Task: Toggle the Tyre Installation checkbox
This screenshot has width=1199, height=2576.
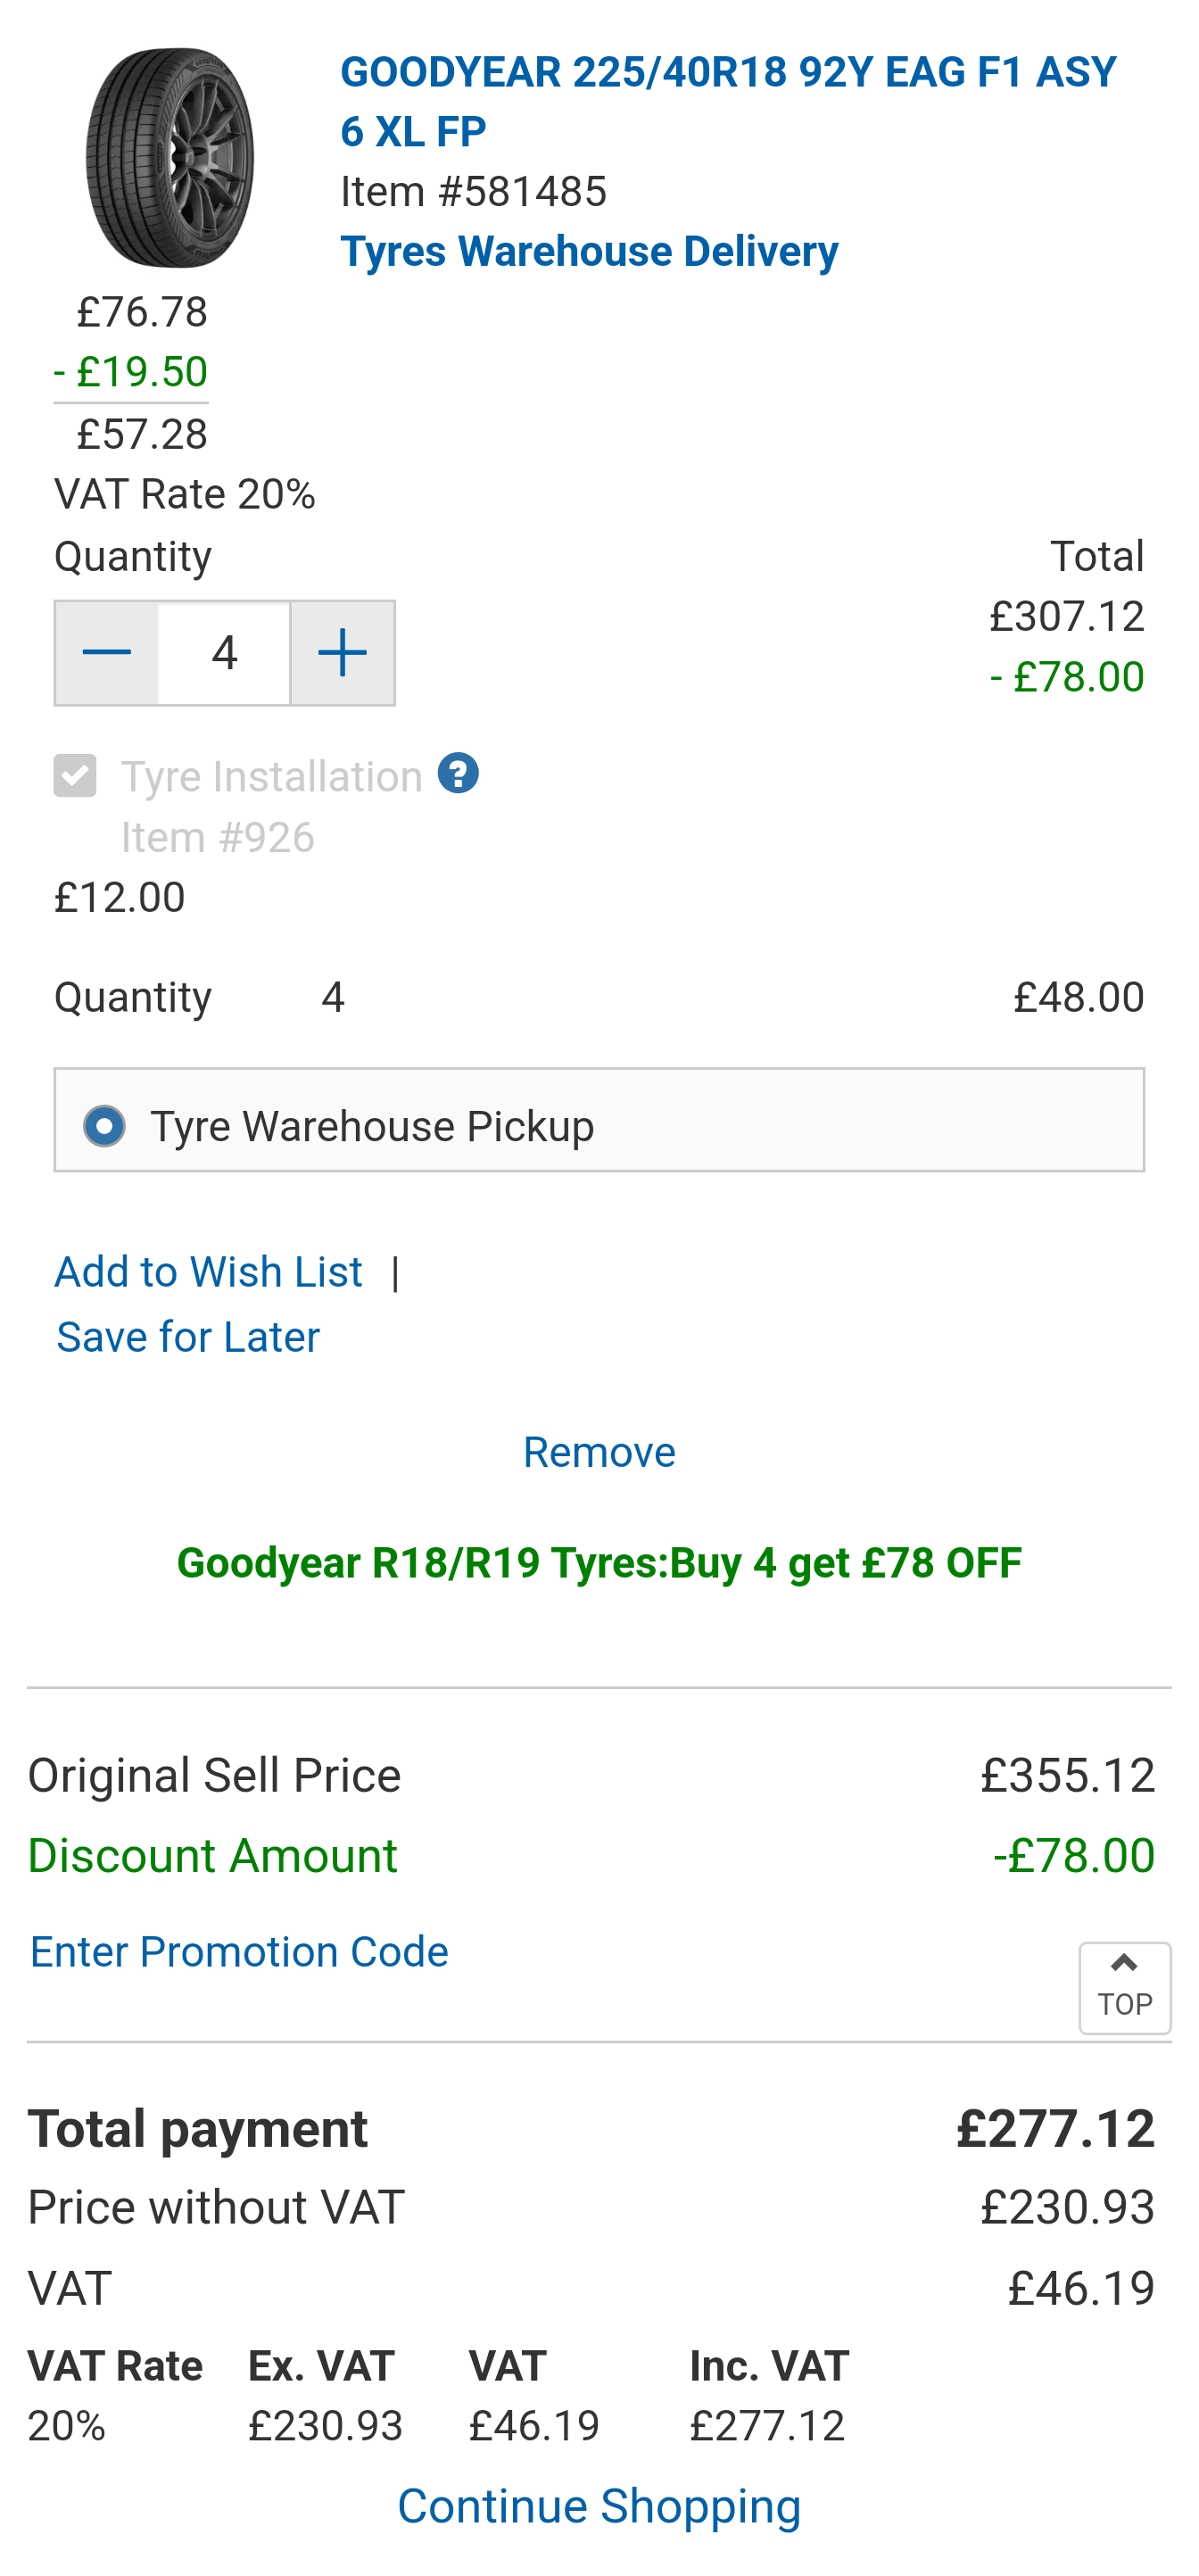Action: point(75,776)
